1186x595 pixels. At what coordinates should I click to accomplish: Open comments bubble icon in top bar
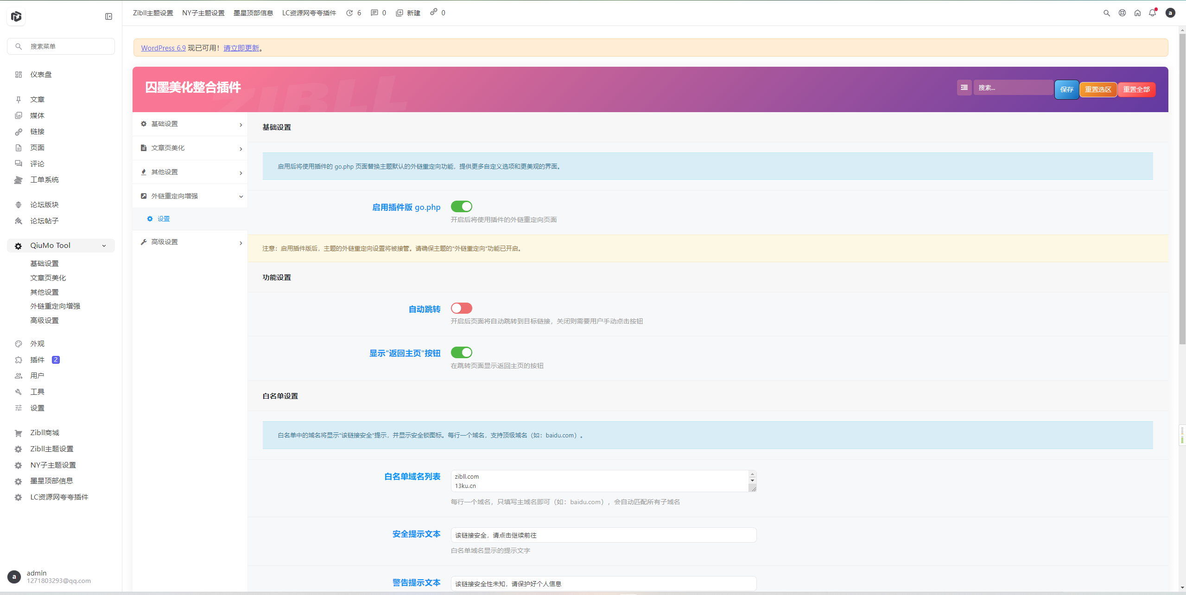374,13
